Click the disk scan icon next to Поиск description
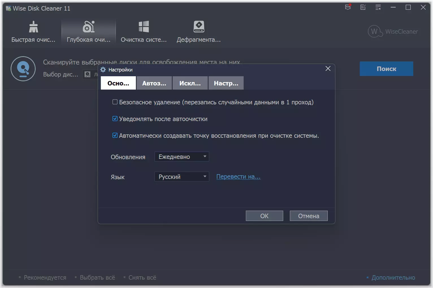433x288 pixels. tap(23, 69)
